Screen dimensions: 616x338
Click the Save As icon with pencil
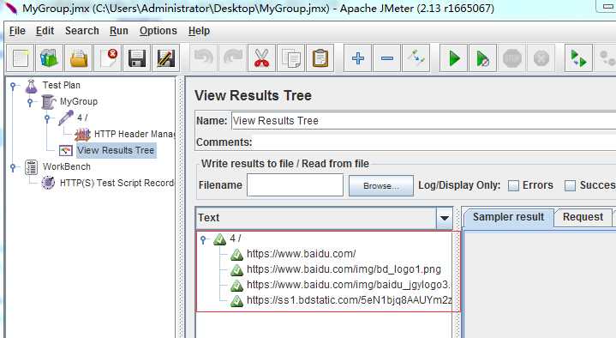[166, 58]
